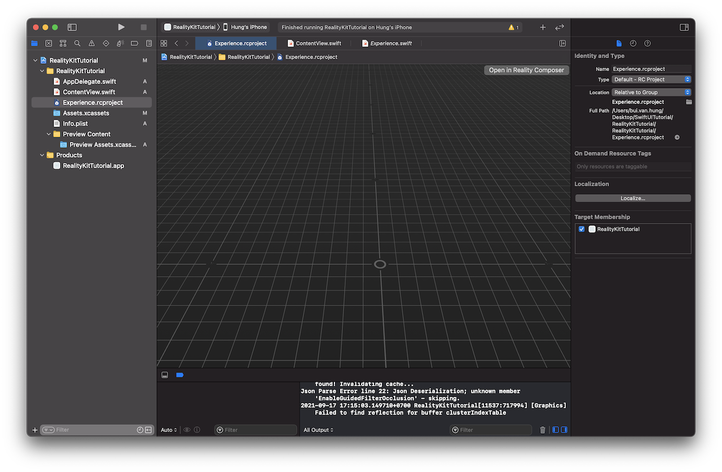This screenshot has width=722, height=472.
Task: Open the Type dropdown menu
Action: 651,80
